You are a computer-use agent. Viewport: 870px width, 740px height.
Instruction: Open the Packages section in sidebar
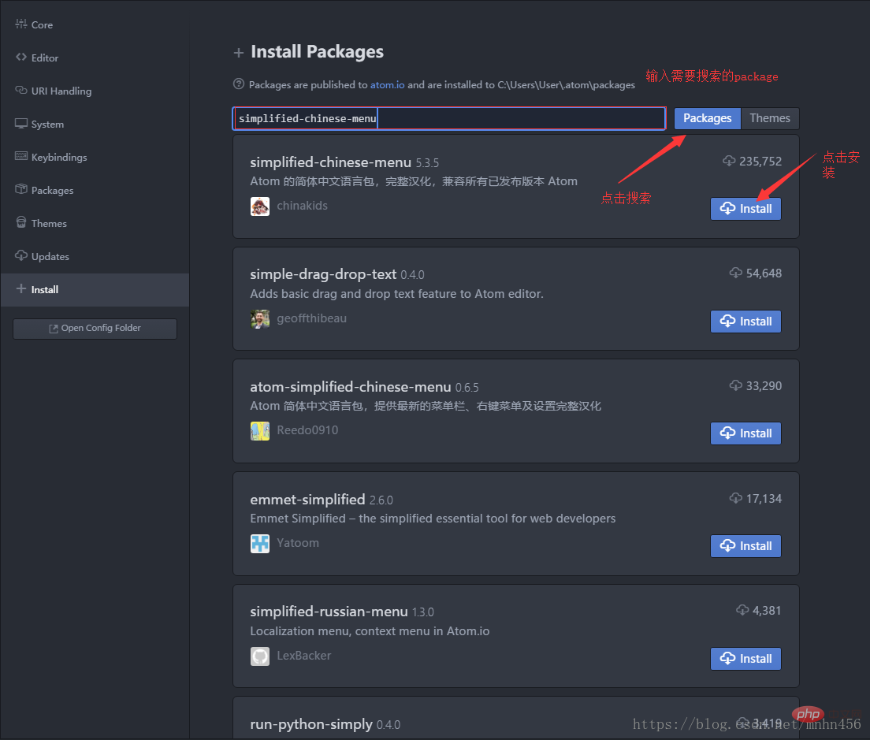click(x=95, y=190)
